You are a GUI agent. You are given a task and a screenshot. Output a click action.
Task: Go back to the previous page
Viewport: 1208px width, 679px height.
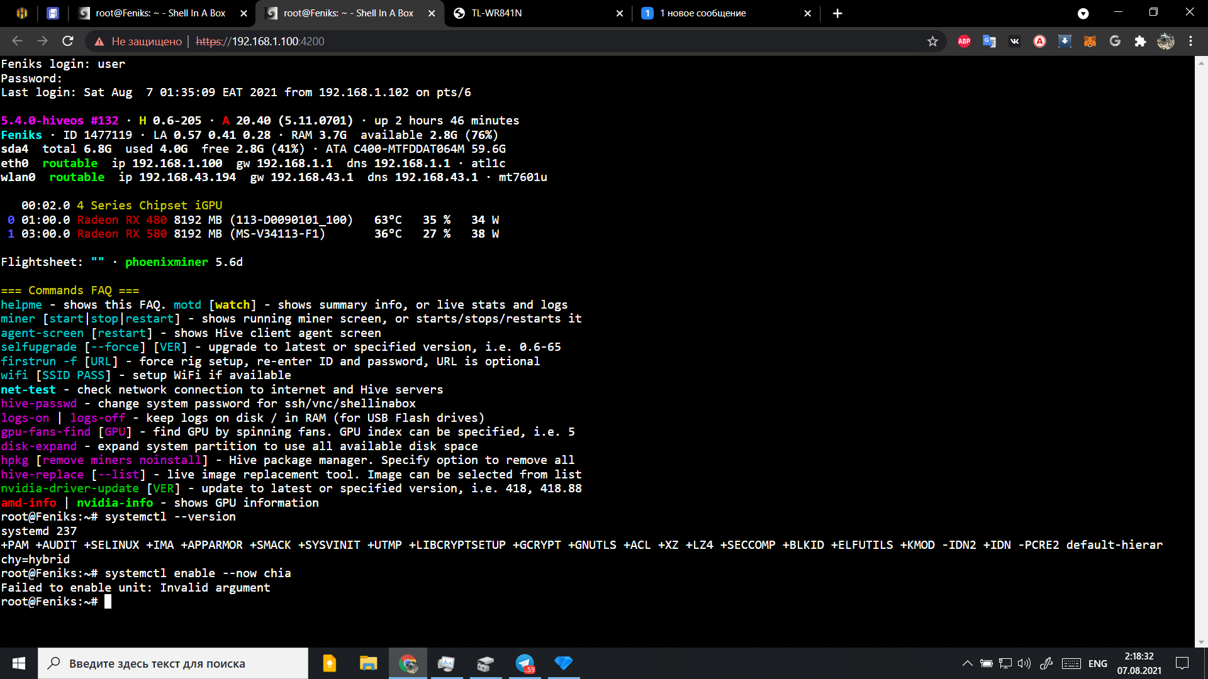[x=17, y=41]
